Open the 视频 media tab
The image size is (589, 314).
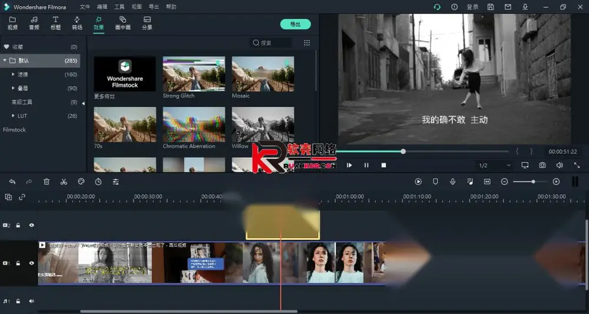pos(12,24)
